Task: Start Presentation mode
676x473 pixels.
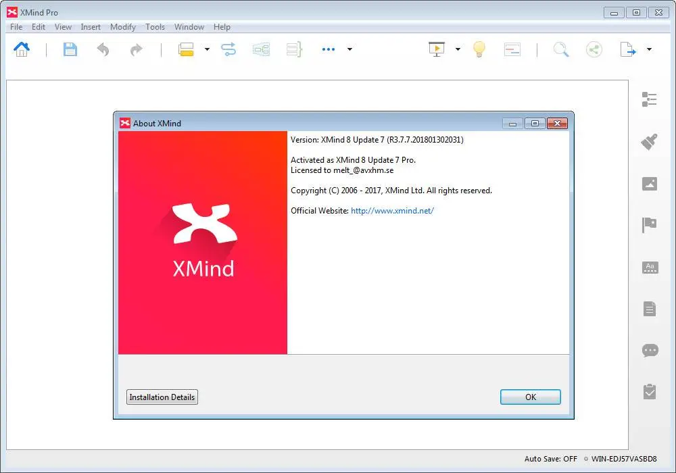Action: pyautogui.click(x=437, y=49)
